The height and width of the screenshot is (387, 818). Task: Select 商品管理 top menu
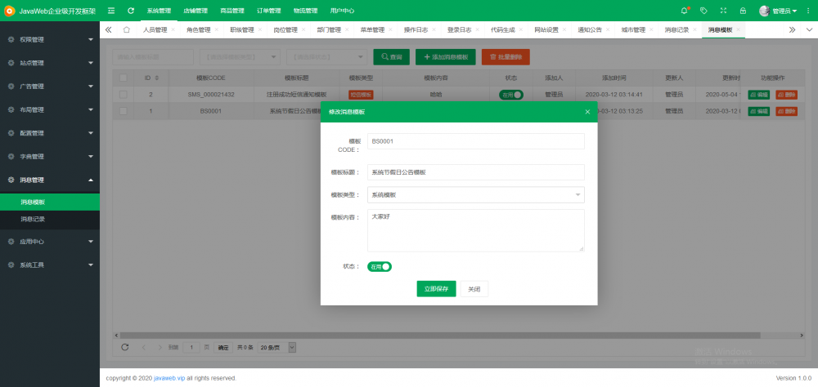click(232, 11)
